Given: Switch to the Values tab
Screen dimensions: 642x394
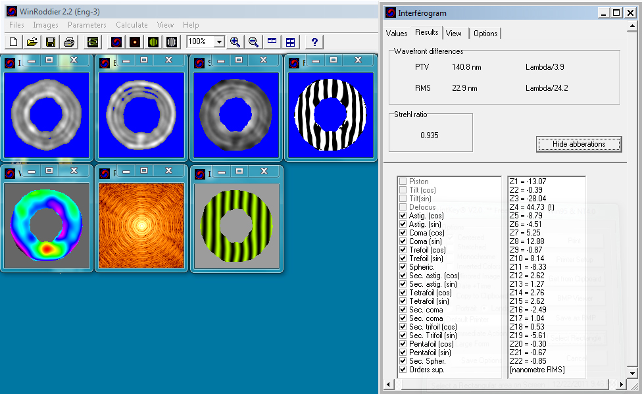Looking at the screenshot, I should (x=397, y=34).
